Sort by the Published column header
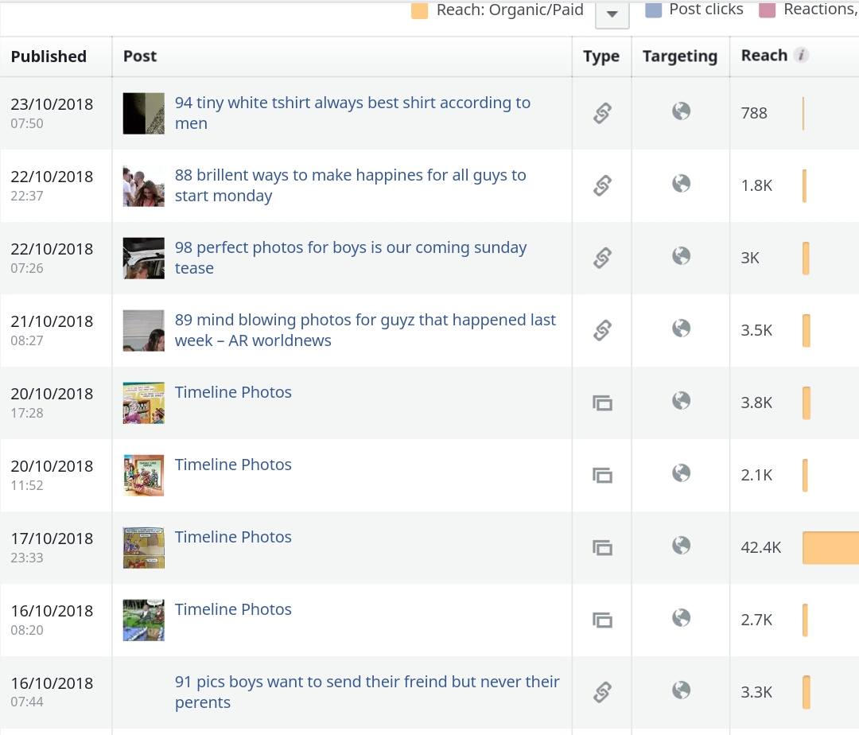Viewport: 859px width, 735px height. click(x=49, y=56)
